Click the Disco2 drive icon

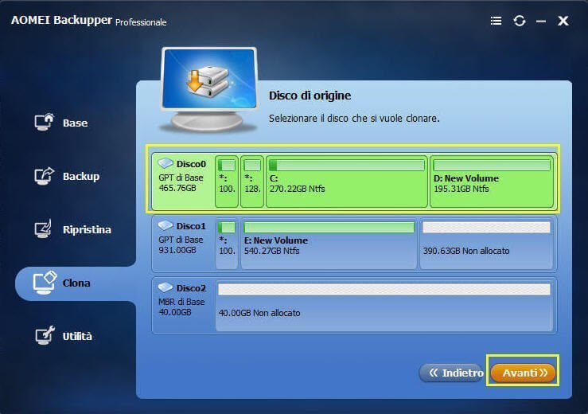(x=165, y=287)
